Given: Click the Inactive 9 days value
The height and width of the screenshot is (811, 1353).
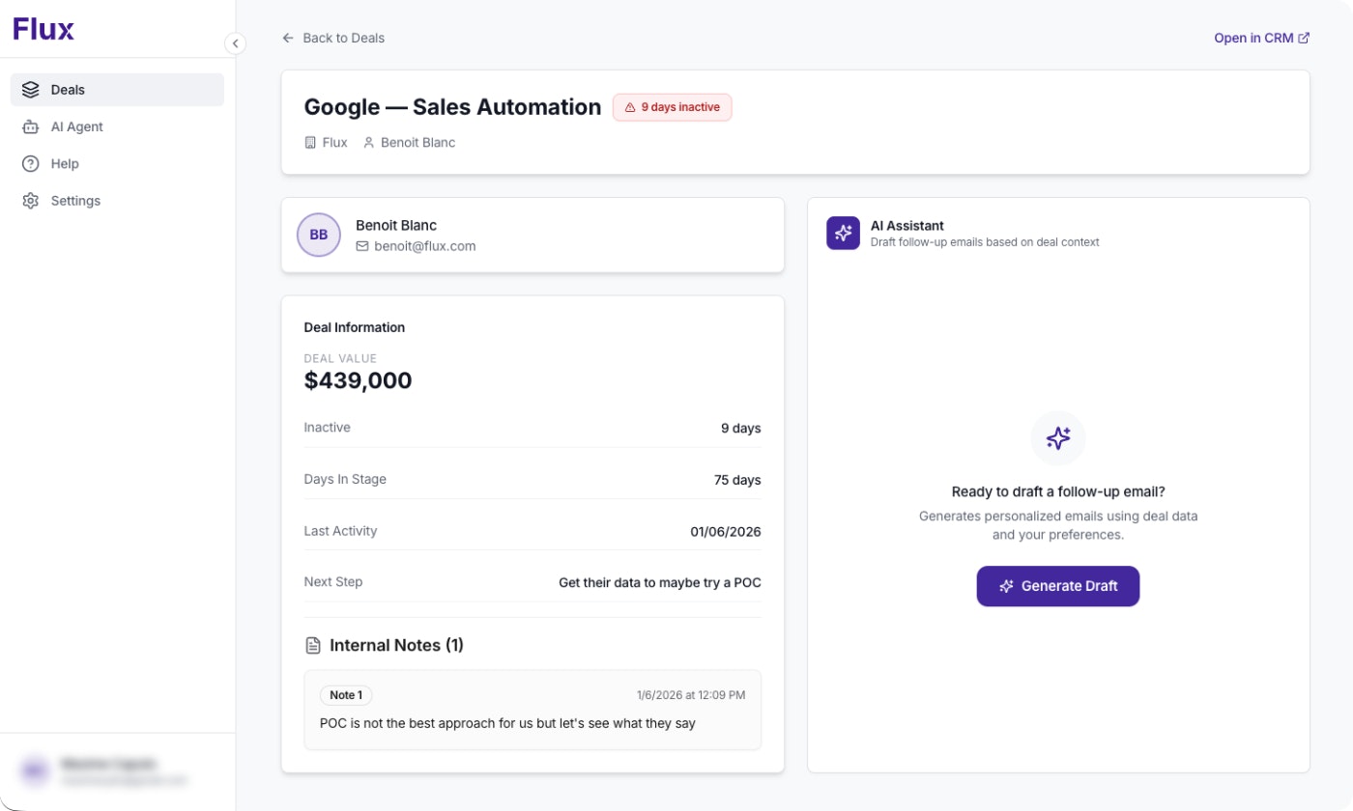Looking at the screenshot, I should click(x=741, y=428).
